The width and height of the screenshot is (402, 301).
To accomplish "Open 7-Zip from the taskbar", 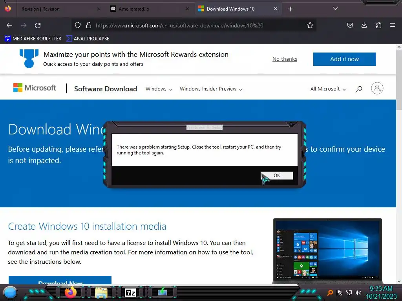I will click(x=130, y=292).
